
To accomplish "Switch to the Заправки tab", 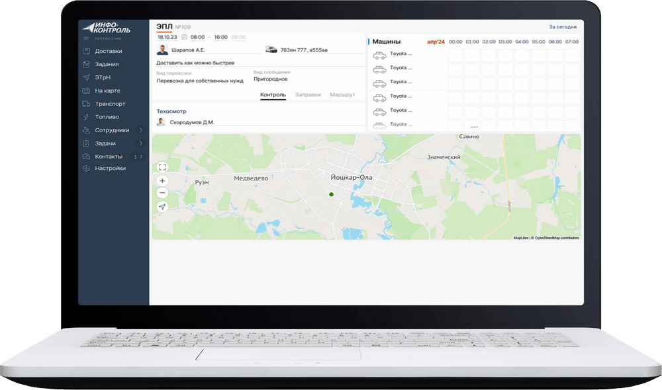I will 307,95.
